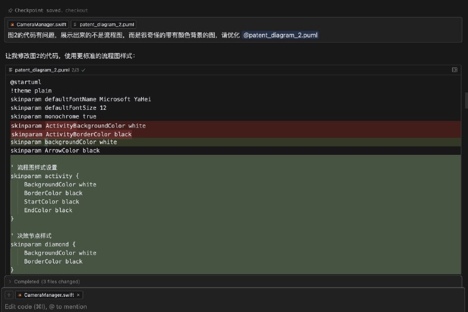This screenshot has height=312, width=468.
Task: Click the applied checkmark next to 2/3
Action: 84,70
